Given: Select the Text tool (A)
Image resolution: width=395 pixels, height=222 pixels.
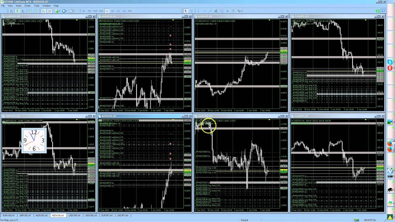Looking at the screenshot, I should click(227, 11).
